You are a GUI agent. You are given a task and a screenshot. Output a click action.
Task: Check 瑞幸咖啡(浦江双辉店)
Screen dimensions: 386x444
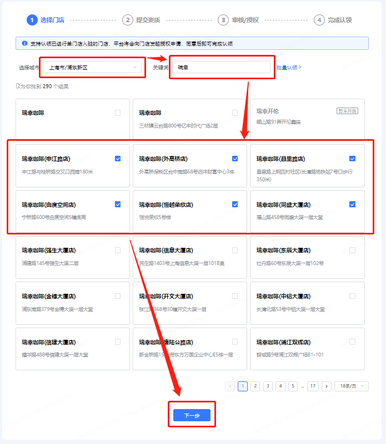[x=352, y=342]
